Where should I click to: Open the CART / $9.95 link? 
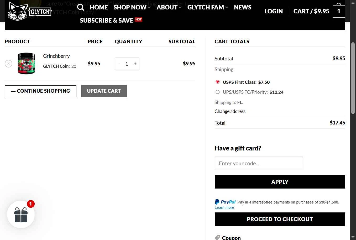coord(311,11)
